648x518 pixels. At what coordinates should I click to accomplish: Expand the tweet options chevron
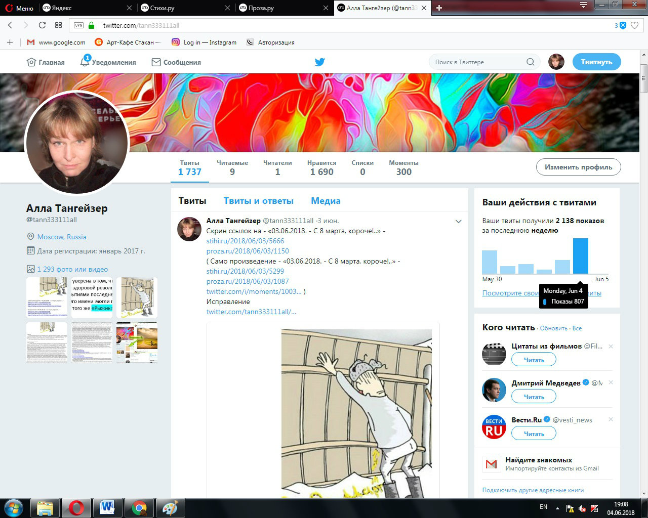(459, 221)
